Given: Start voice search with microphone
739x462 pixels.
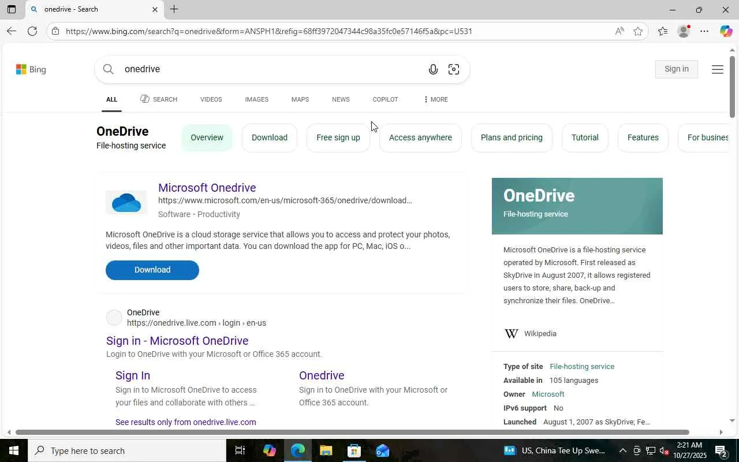Looking at the screenshot, I should [x=433, y=69].
